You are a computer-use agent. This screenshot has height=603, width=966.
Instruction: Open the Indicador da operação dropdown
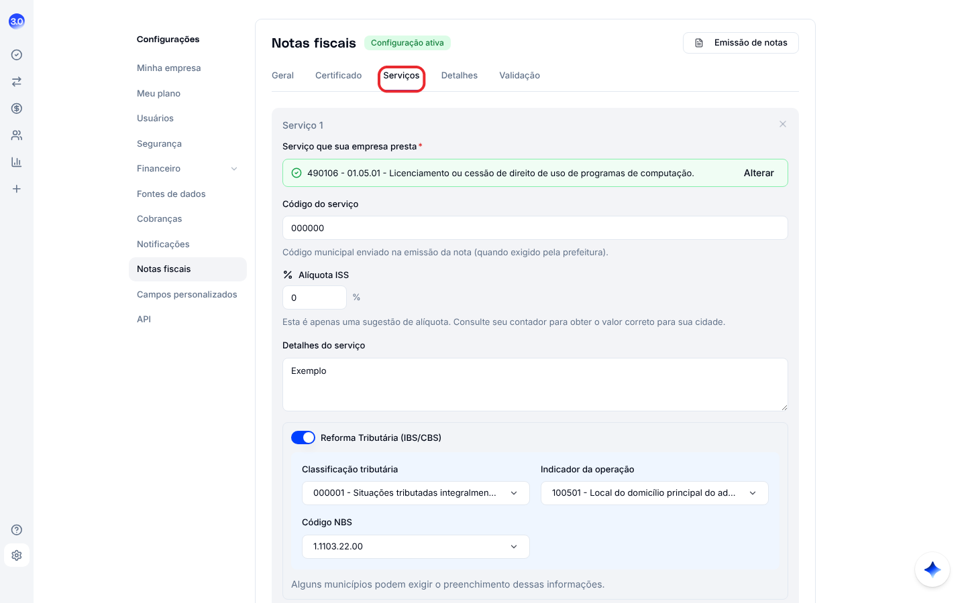pyautogui.click(x=655, y=493)
